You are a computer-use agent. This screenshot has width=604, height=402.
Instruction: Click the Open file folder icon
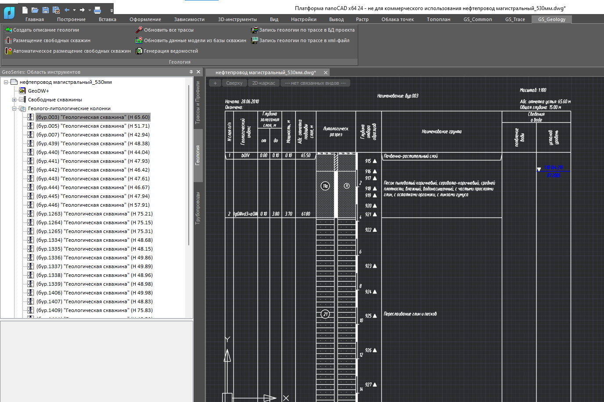pyautogui.click(x=35, y=10)
